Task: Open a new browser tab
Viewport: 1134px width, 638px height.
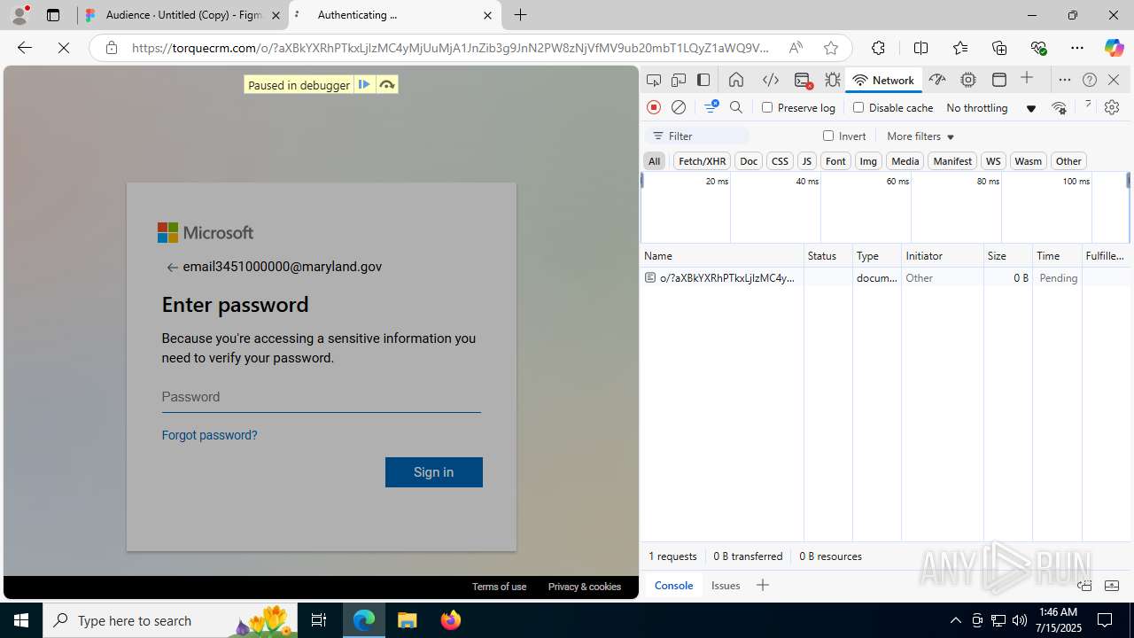Action: click(521, 15)
